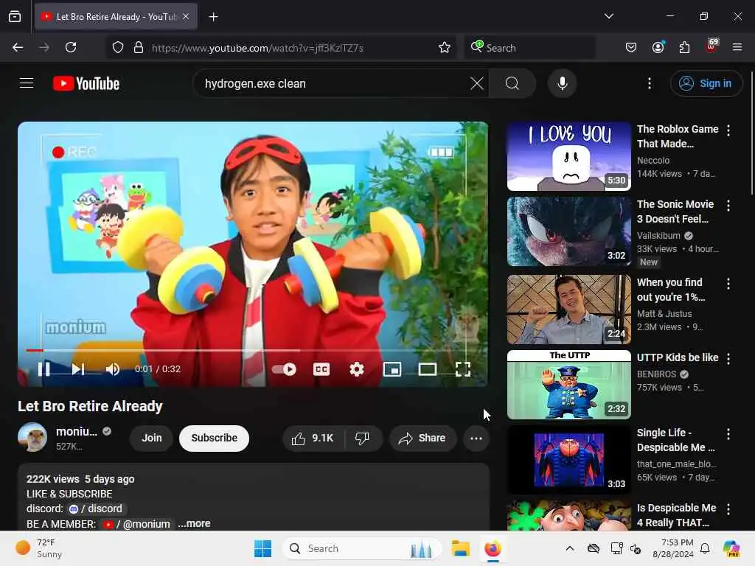Open a new browser tab
The width and height of the screenshot is (755, 566).
click(213, 17)
